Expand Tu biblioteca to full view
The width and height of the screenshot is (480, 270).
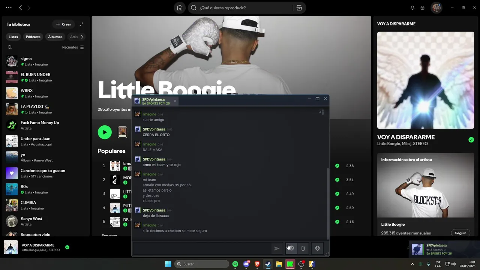coord(81,24)
